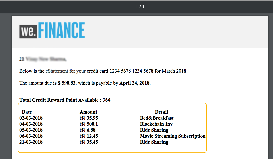Click the 21-03-2018 transaction date

coord(31,142)
